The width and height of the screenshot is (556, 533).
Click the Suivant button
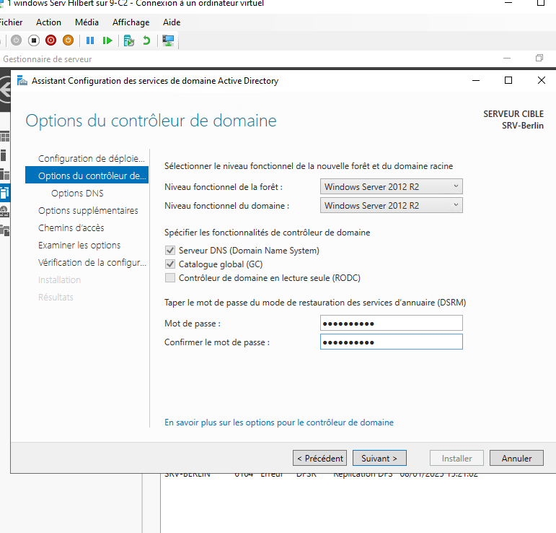pyautogui.click(x=379, y=458)
